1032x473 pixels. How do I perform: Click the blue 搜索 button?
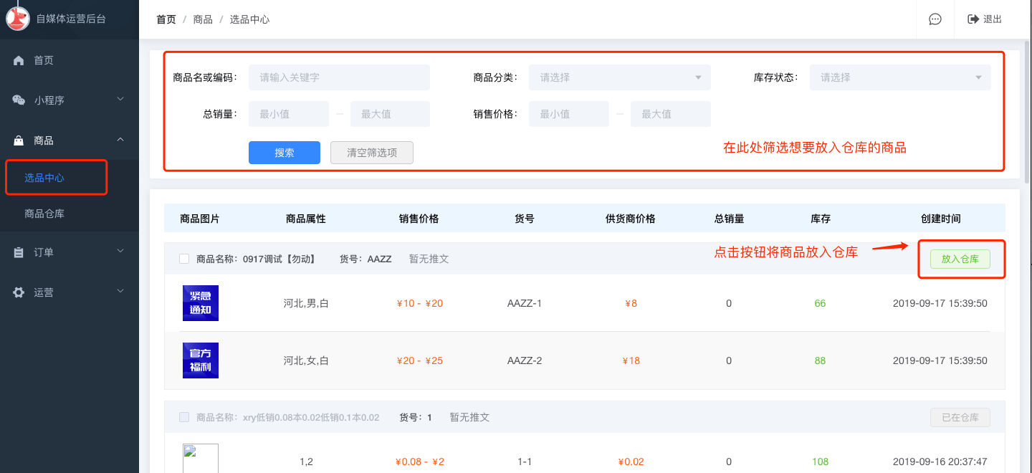tap(284, 153)
